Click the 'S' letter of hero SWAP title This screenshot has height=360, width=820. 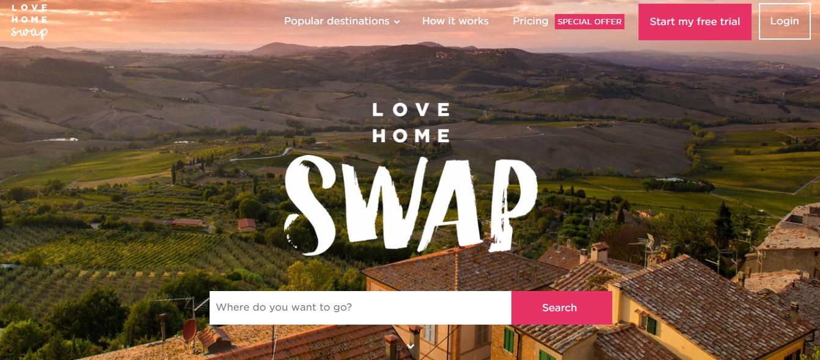click(x=312, y=205)
